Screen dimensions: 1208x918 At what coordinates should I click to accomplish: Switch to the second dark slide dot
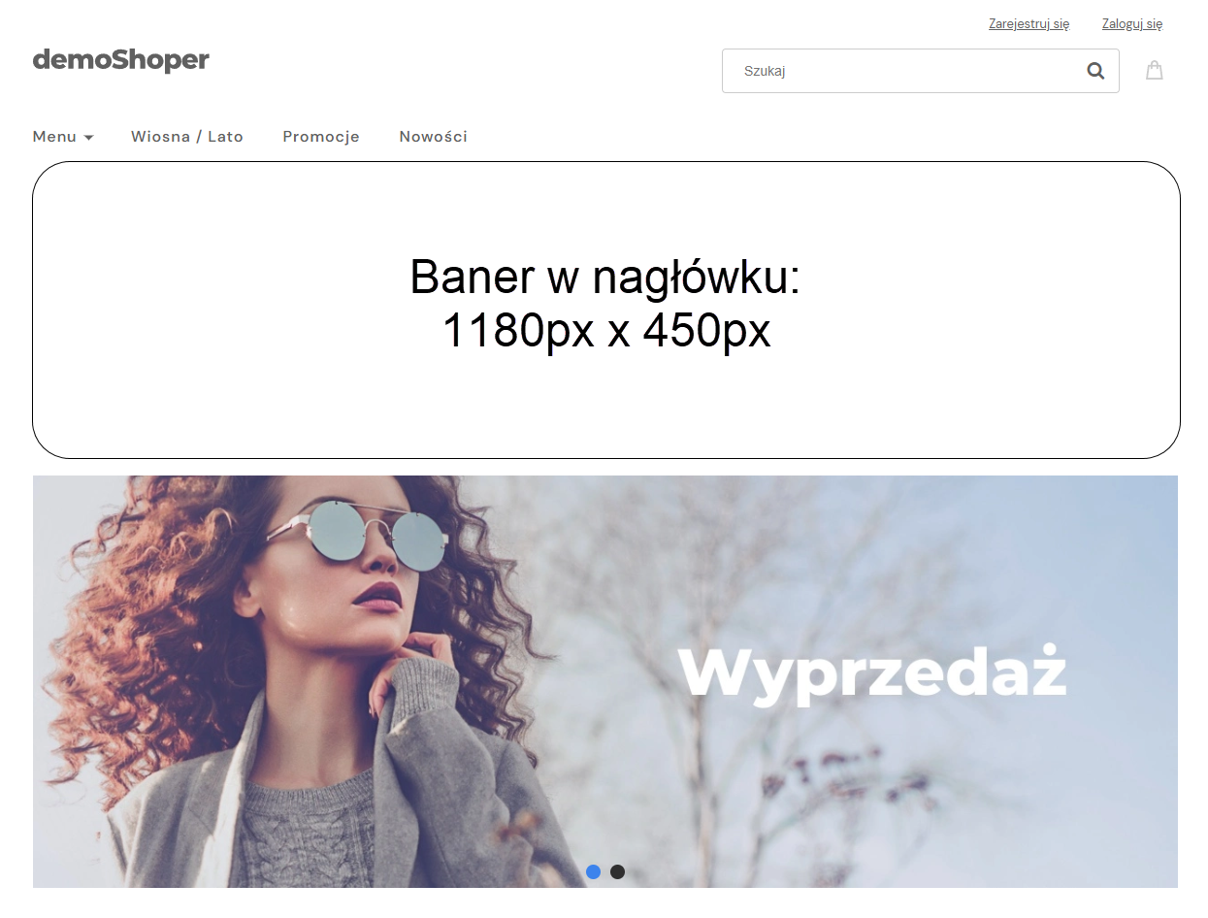pyautogui.click(x=617, y=871)
